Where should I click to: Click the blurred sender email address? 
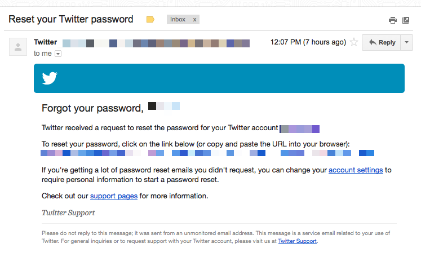point(156,43)
